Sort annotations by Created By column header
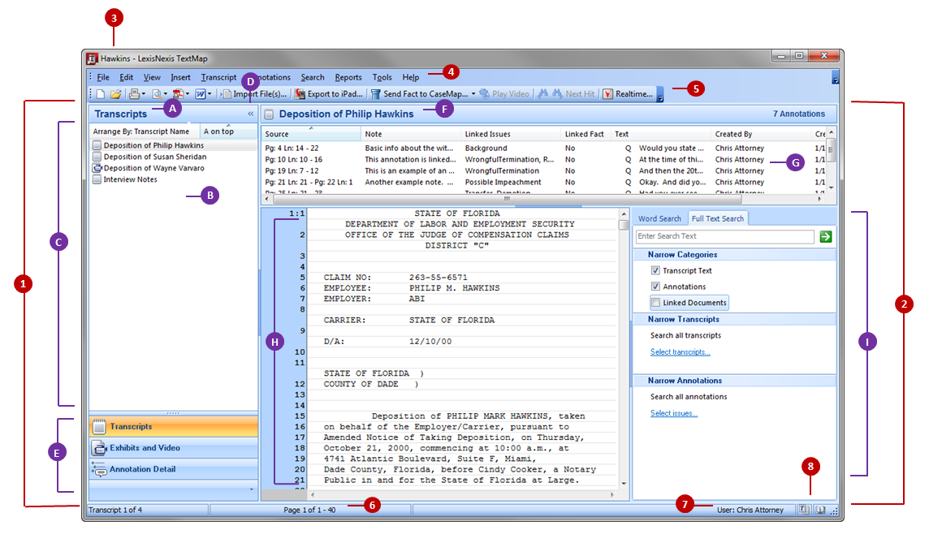 761,135
